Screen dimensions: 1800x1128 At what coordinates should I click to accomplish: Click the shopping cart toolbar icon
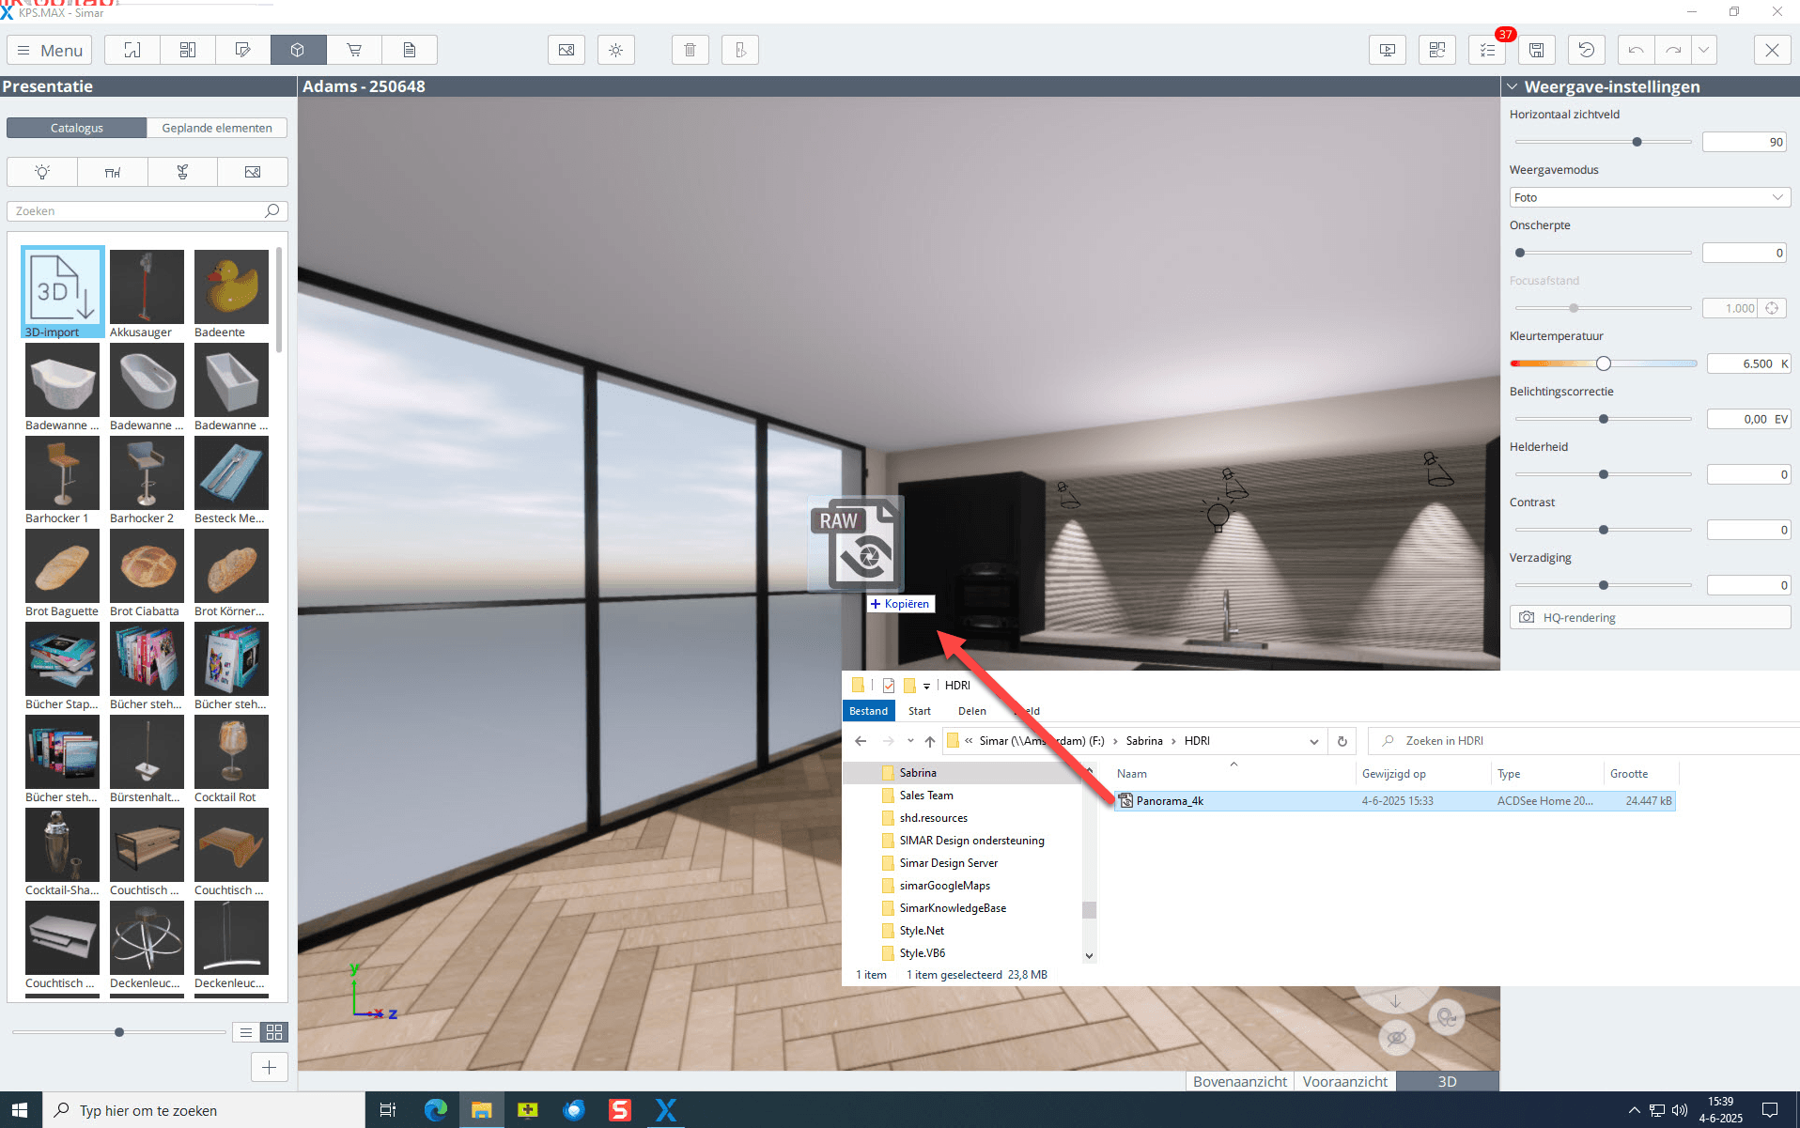coord(354,50)
